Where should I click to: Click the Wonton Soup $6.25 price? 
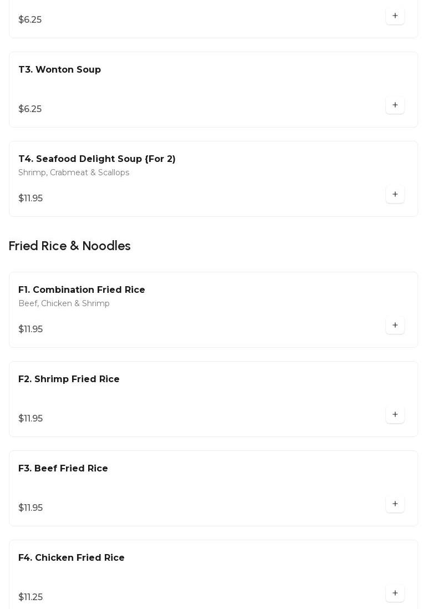click(30, 109)
